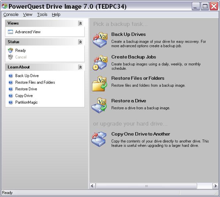The width and height of the screenshot is (220, 197).
Task: Click the Cancel status text
Action: pyautogui.click(x=21, y=57)
